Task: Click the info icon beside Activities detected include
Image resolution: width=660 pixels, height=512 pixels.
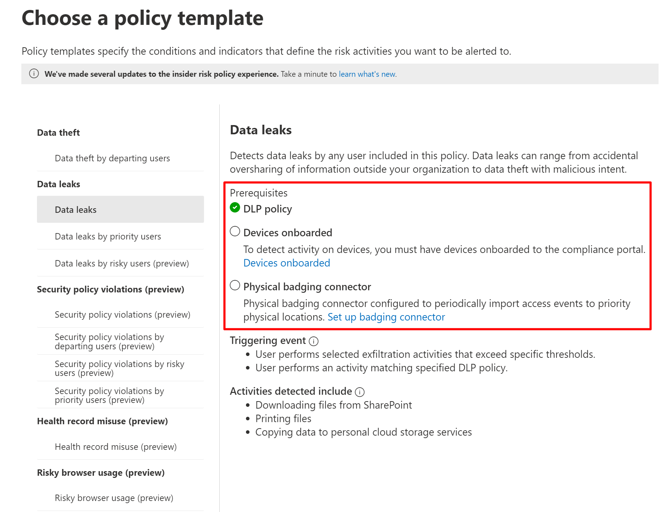Action: pyautogui.click(x=360, y=392)
